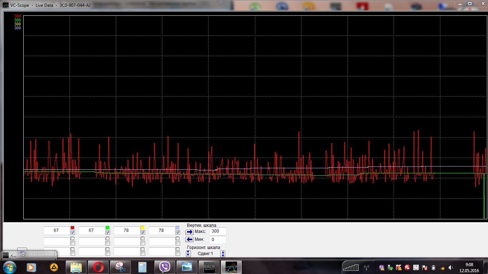The width and height of the screenshot is (488, 274).
Task: Increase horizontal scale shift with right stepper
Action: pyautogui.click(x=223, y=254)
